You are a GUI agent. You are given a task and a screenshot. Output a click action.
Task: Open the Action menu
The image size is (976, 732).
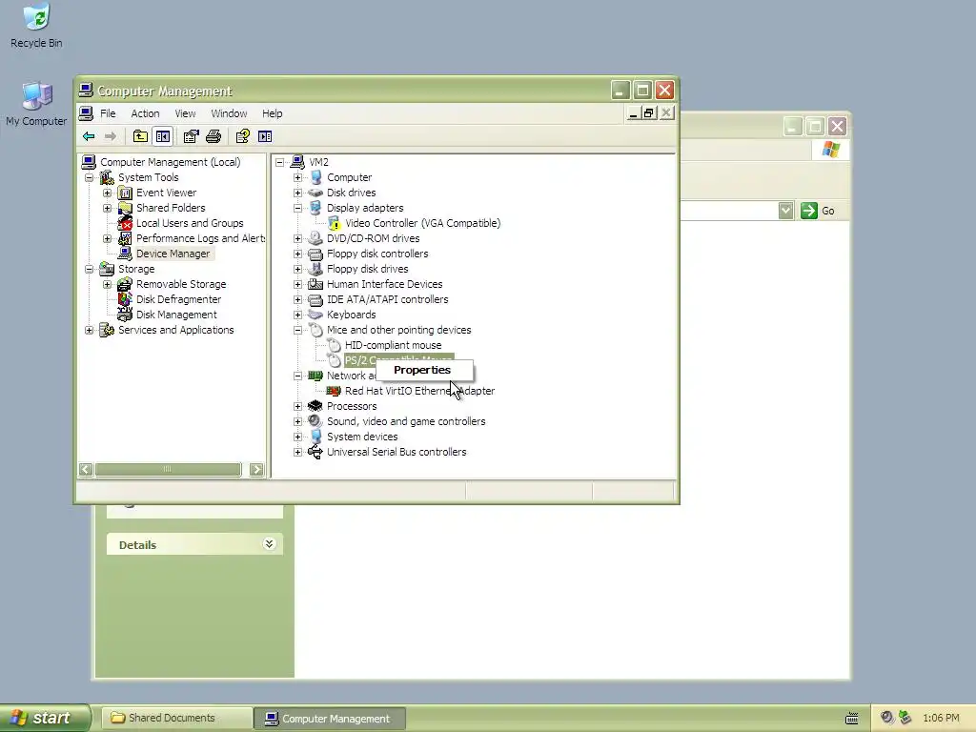[x=145, y=113]
